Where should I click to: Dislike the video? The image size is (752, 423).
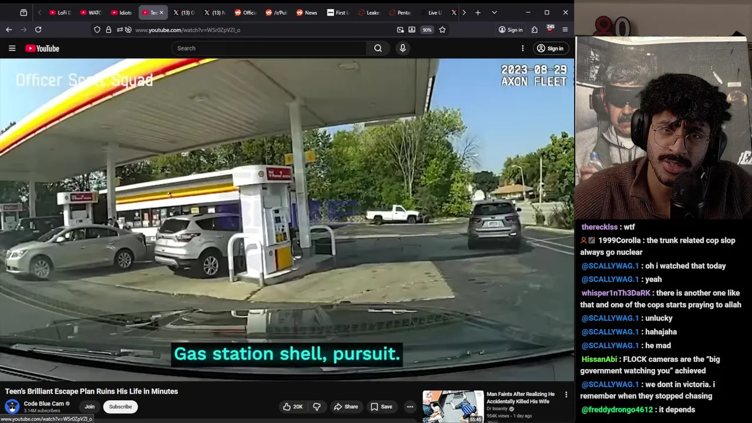click(317, 407)
